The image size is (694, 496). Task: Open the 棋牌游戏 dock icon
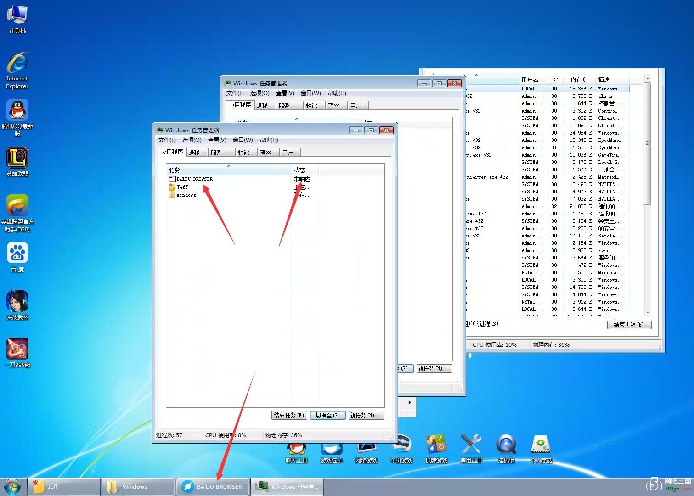coord(436,448)
